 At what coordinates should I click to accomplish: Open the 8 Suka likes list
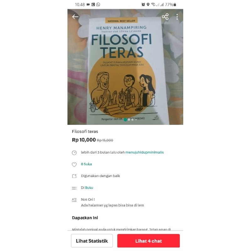pyautogui.click(x=86, y=164)
